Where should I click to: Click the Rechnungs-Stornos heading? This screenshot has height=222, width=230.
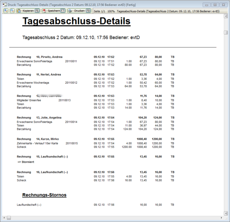(44, 195)
